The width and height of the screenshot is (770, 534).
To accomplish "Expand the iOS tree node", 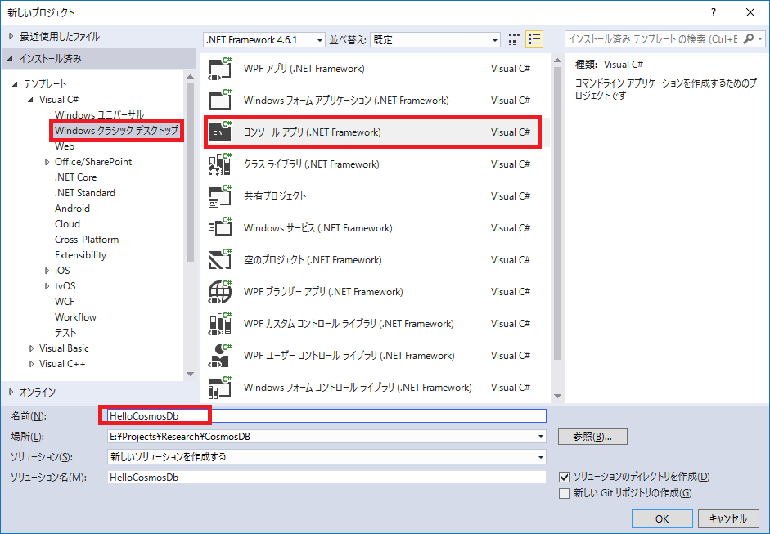I will (x=47, y=271).
